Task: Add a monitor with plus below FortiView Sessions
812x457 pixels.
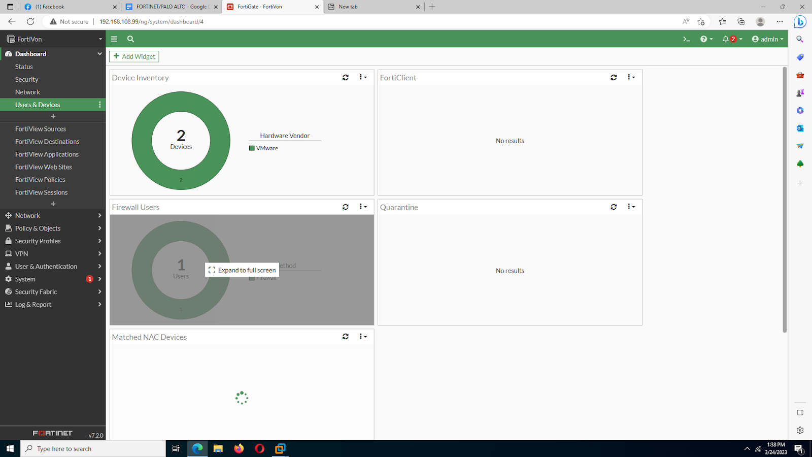Action: pyautogui.click(x=53, y=204)
